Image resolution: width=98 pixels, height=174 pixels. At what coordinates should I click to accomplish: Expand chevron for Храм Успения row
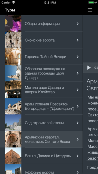tap(77, 106)
